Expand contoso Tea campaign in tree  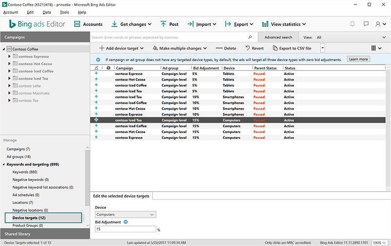click(x=9, y=100)
